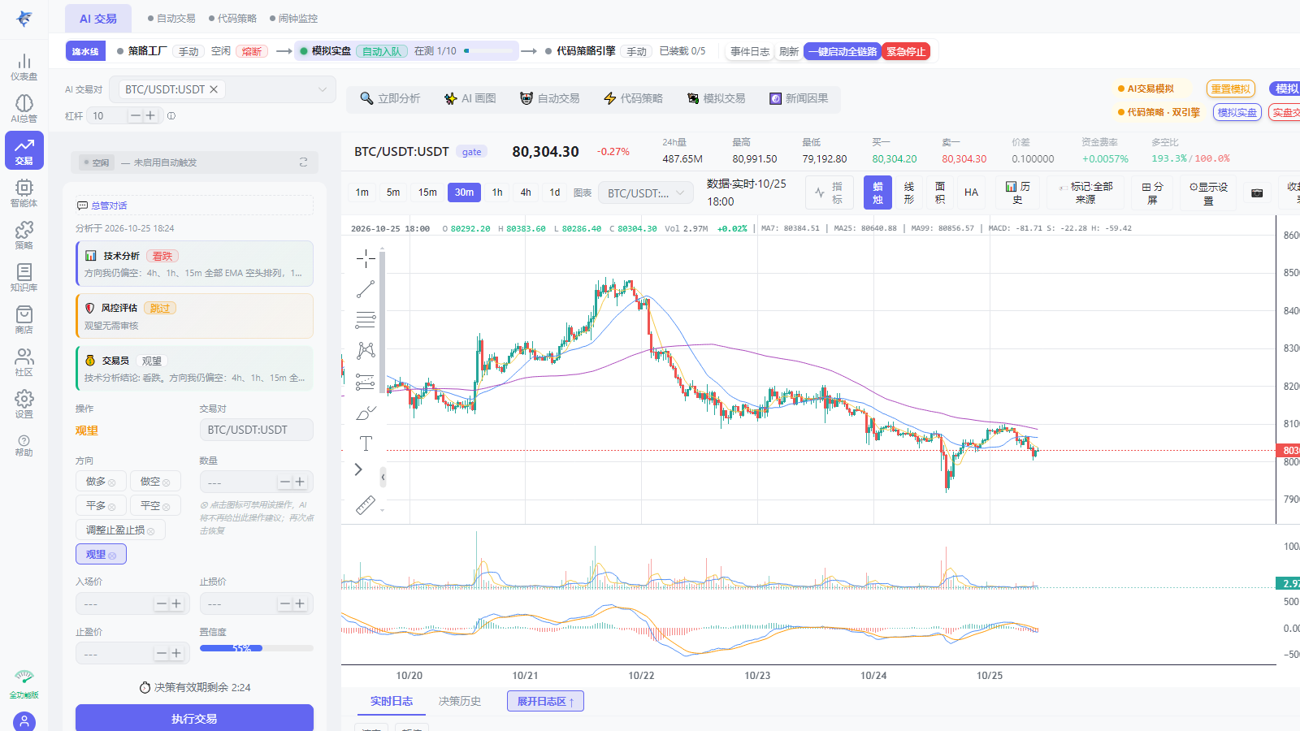Open AI总管 in left sidebar
The width and height of the screenshot is (1300, 731).
click(24, 109)
